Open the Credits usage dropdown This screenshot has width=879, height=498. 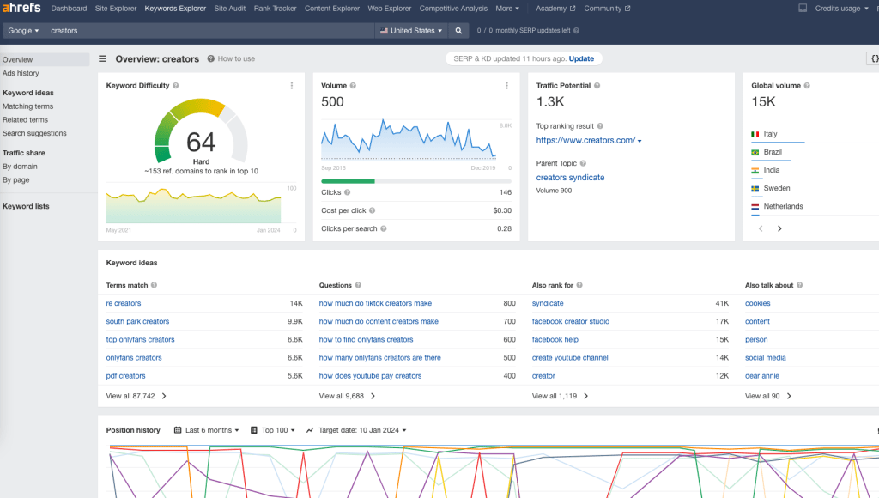coord(841,9)
